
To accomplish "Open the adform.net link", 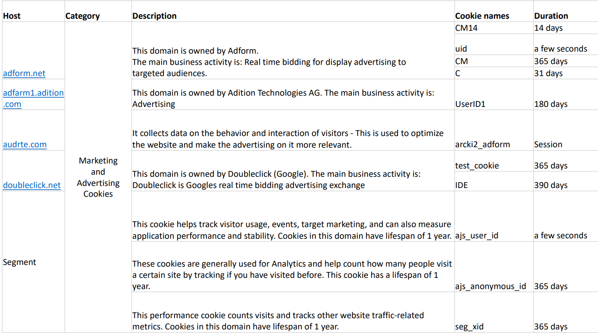I will click(x=24, y=73).
